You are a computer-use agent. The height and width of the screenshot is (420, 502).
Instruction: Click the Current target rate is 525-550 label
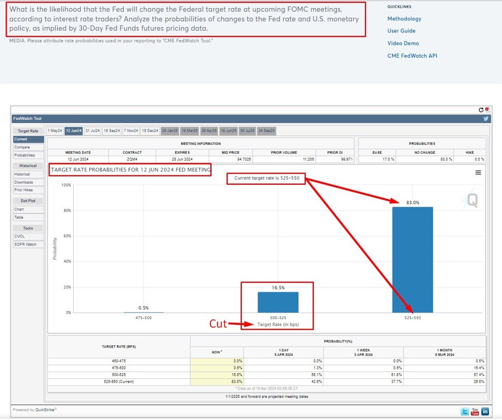267,178
